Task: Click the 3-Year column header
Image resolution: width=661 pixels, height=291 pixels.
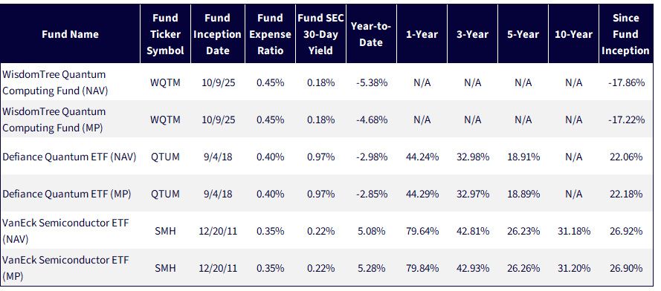Action: click(472, 35)
